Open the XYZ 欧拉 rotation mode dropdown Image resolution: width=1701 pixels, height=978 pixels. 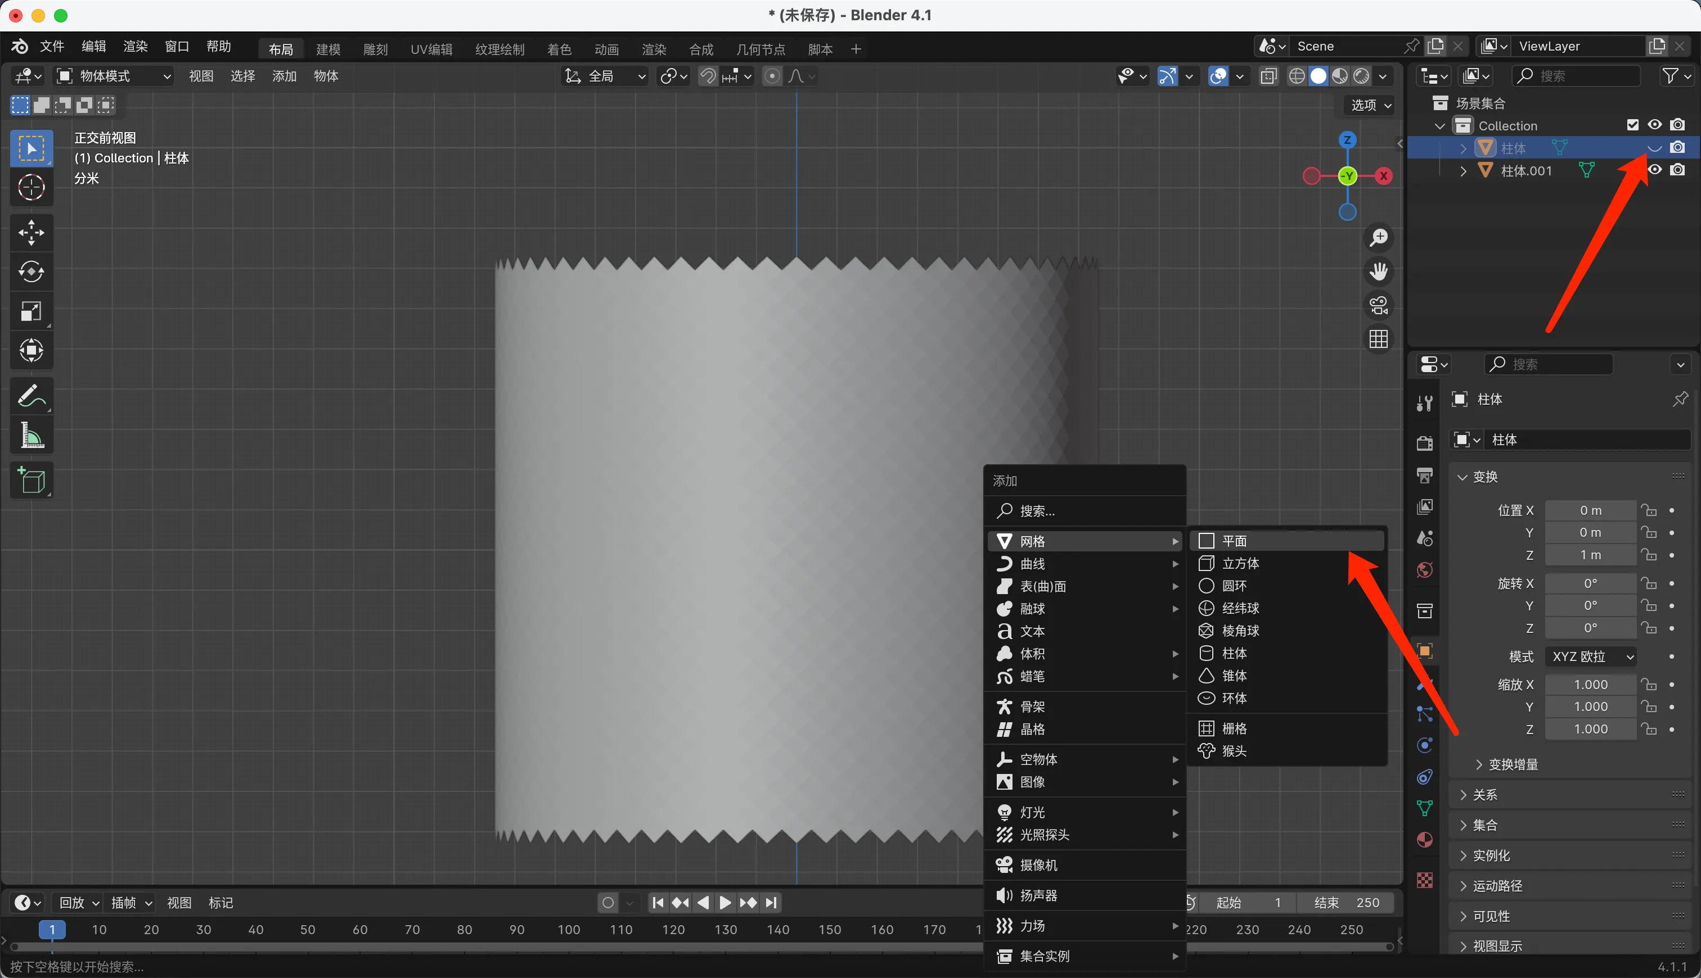click(x=1590, y=656)
